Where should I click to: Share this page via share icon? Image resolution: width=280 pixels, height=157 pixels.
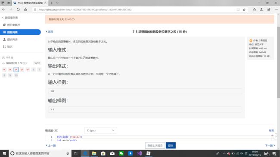click(269, 9)
